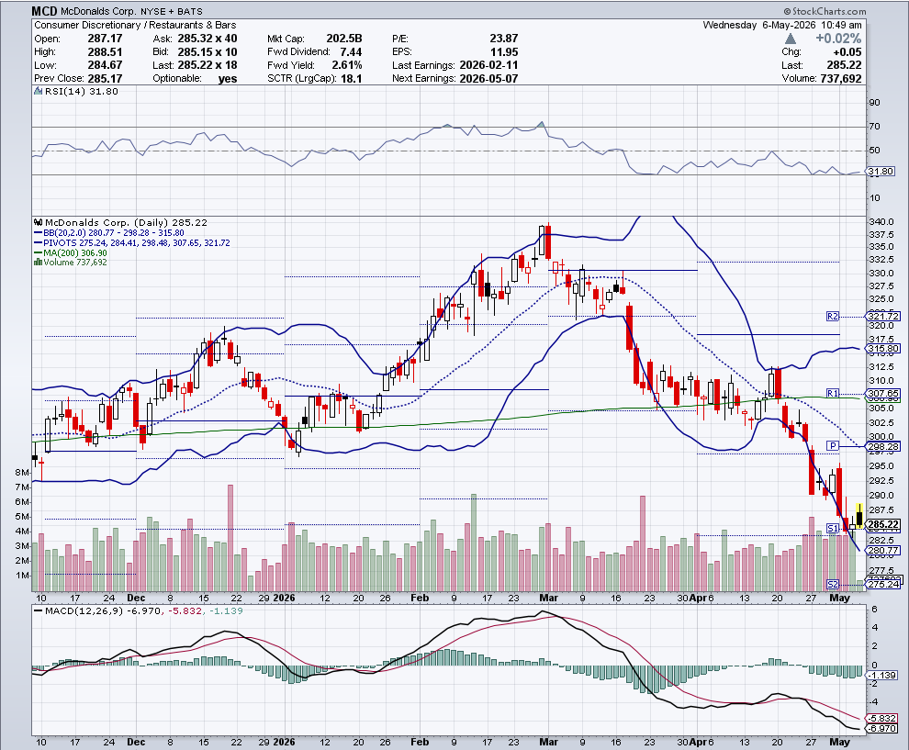Image resolution: width=909 pixels, height=750 pixels.
Task: Select the Fwd Yield value 2.61%
Action: click(x=347, y=65)
